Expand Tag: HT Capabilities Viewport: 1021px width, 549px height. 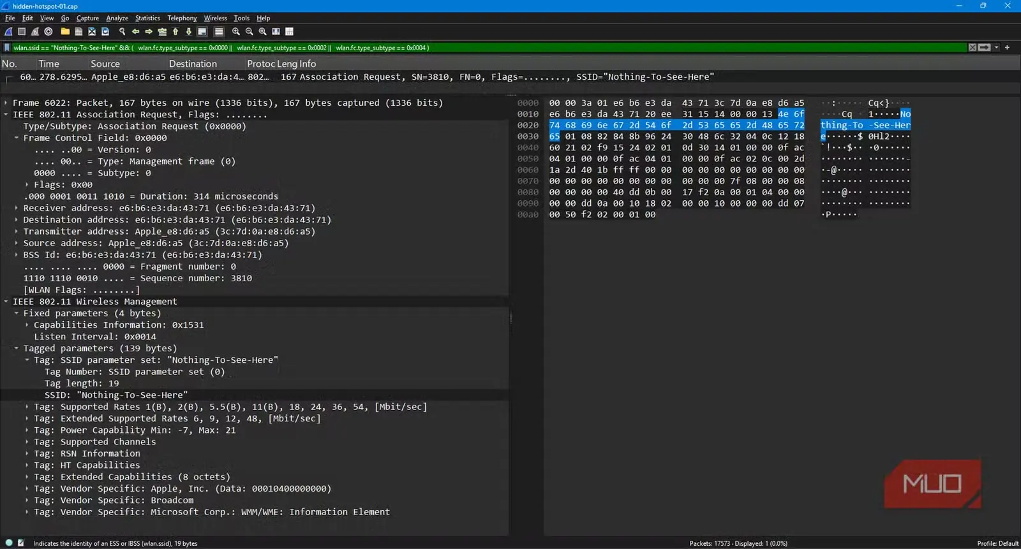pyautogui.click(x=27, y=465)
